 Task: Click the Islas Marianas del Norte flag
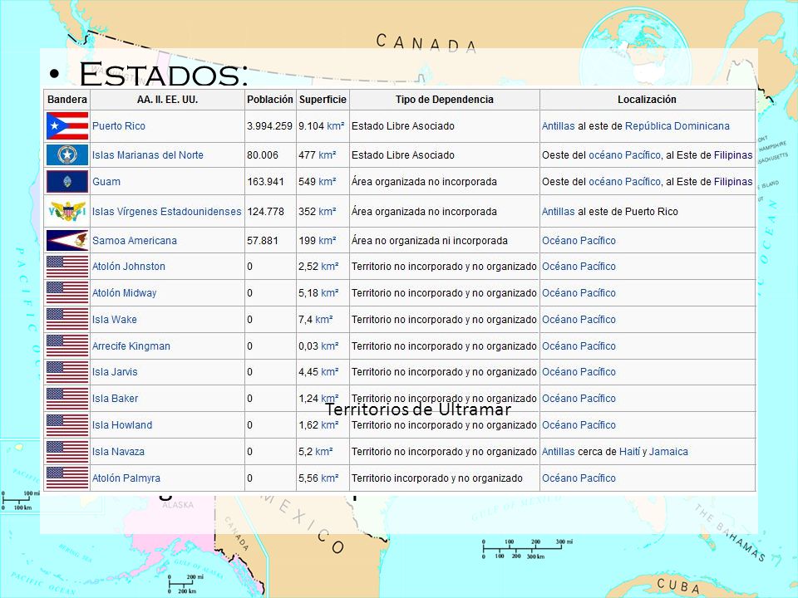(67, 155)
